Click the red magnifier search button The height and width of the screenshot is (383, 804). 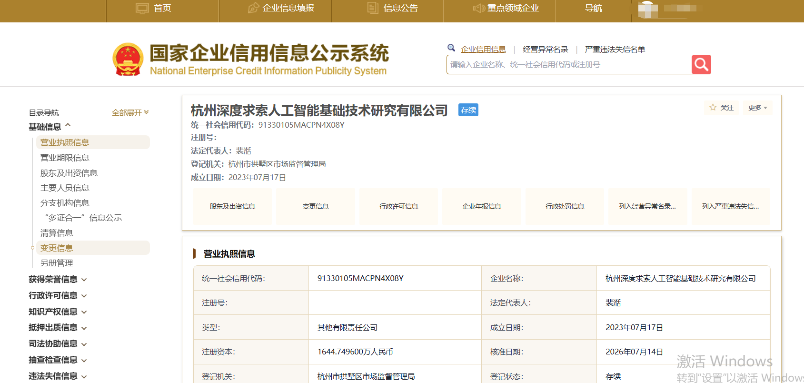[701, 64]
